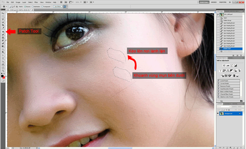Switch to the Masks tab

(x=230, y=58)
